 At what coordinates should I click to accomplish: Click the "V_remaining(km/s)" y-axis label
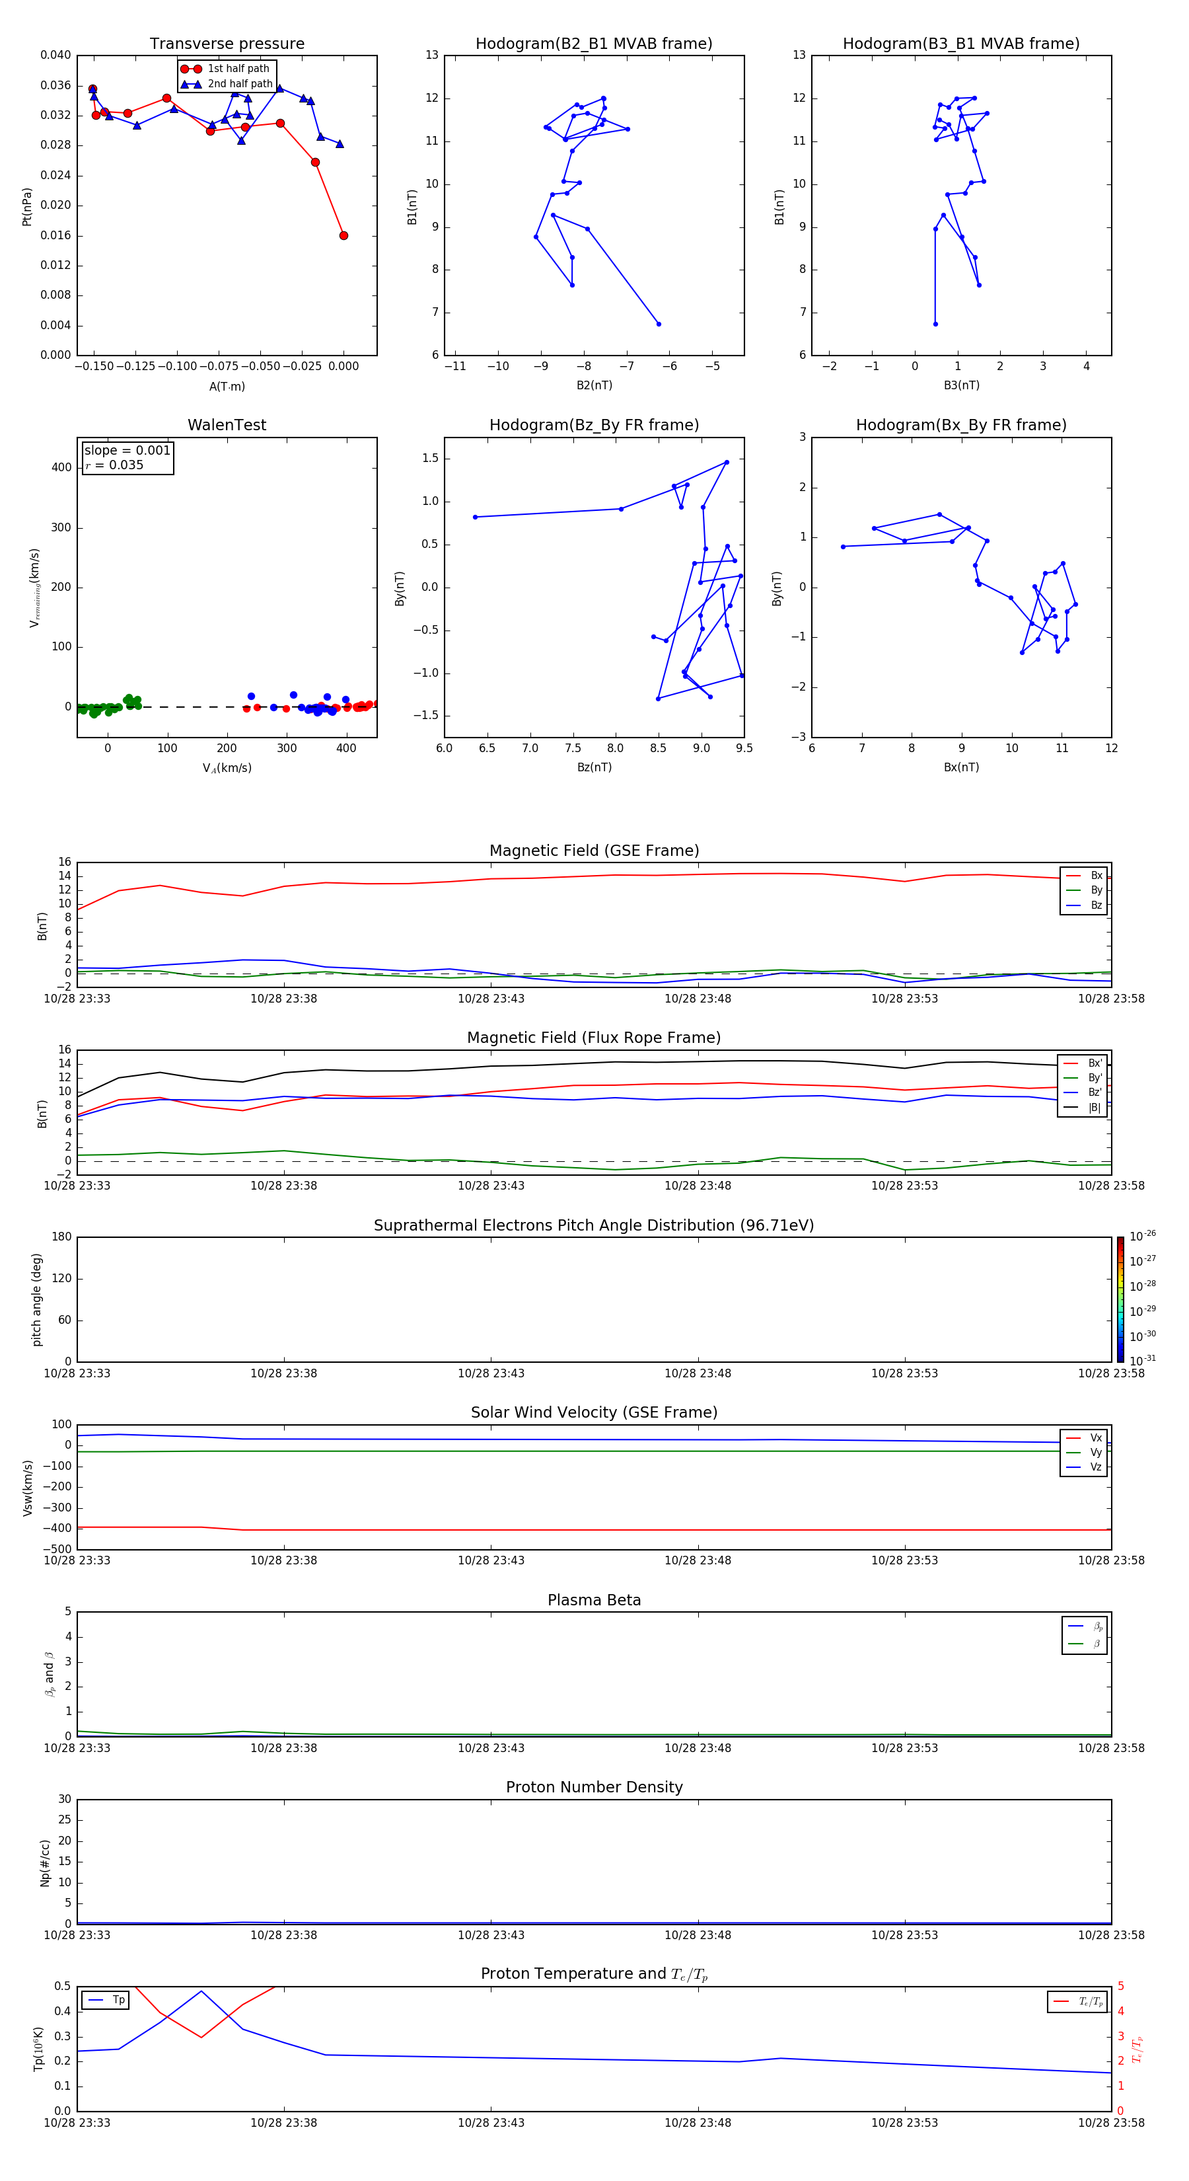35,588
